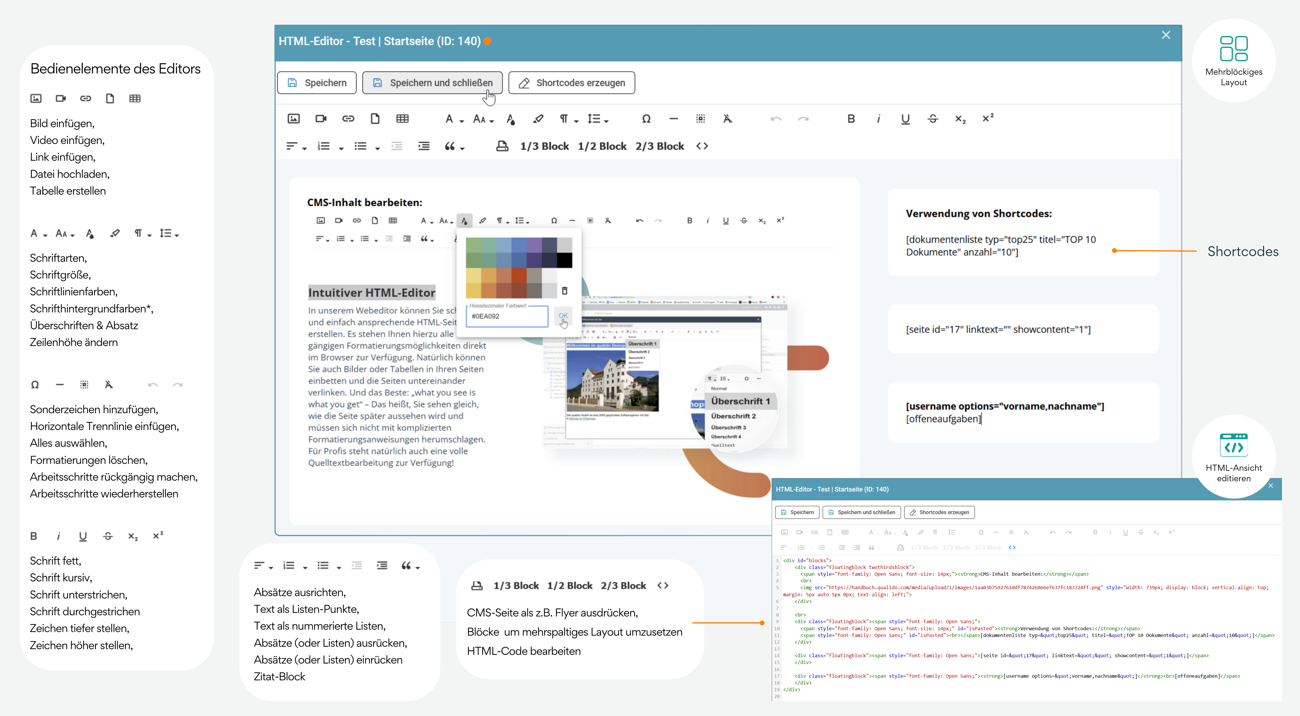The height and width of the screenshot is (716, 1300).
Task: Click Undo in embedded CMS toolbar
Action: click(x=640, y=220)
